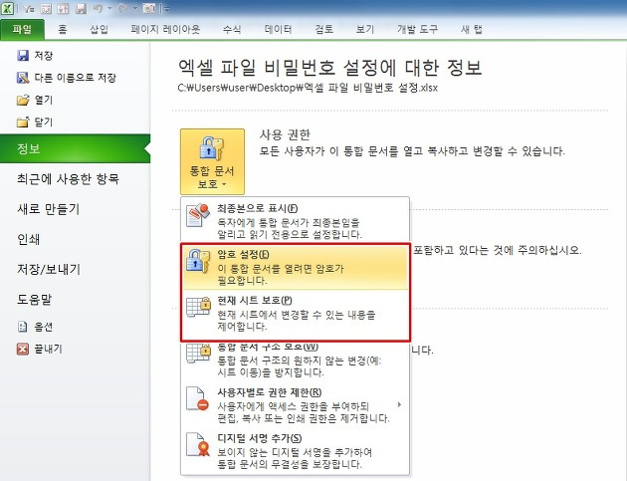Select Save & Send (저장/보내기) option
Screen dimensions: 627x481
pyautogui.click(x=49, y=269)
